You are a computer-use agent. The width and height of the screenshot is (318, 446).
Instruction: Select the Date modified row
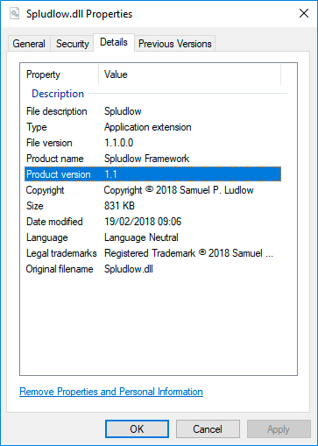152,222
